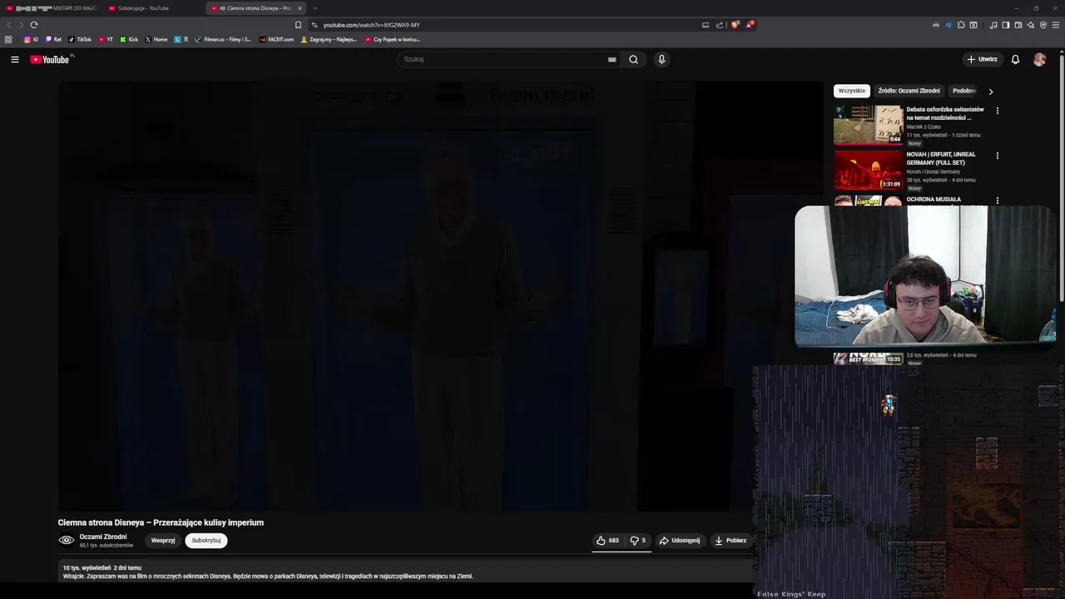This screenshot has height=599, width=1065.
Task: Open the Maciek z Czatu channel link
Action: pyautogui.click(x=924, y=126)
